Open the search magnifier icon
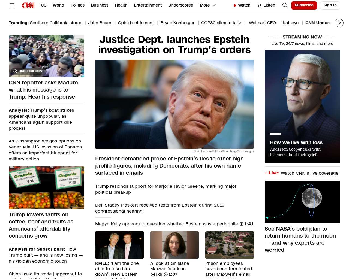349x279 pixels. 285,5
